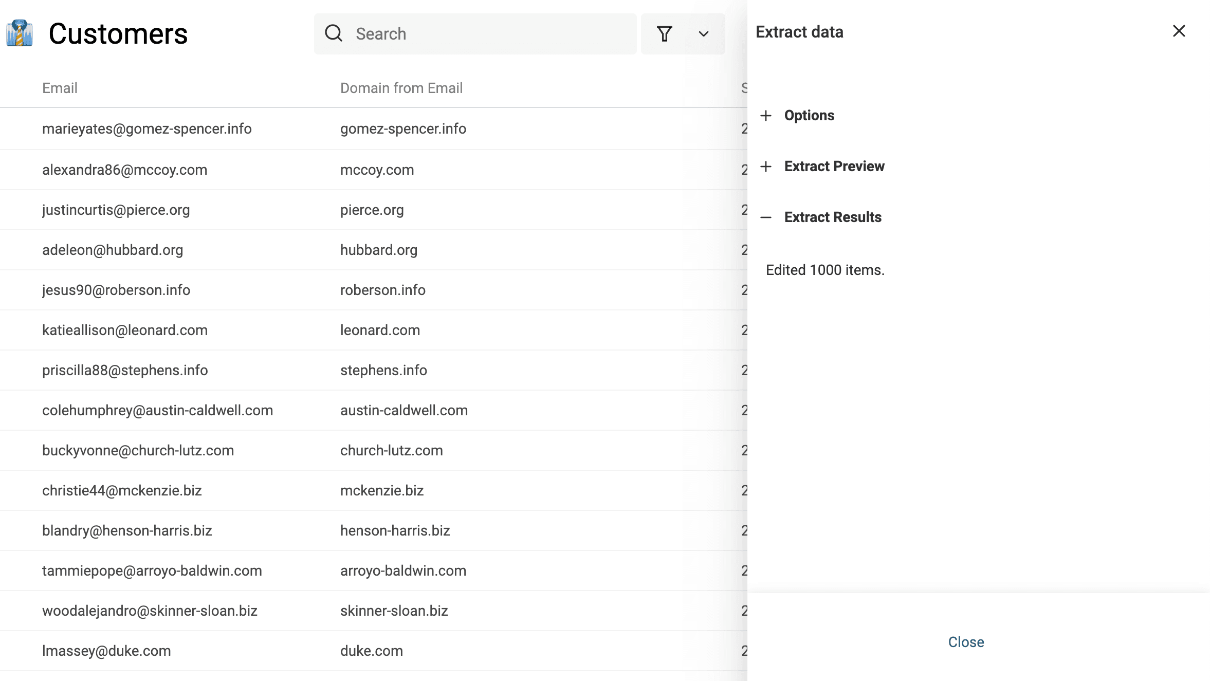Click domain cell gomez-spencer.info
Image resolution: width=1210 pixels, height=681 pixels.
pyautogui.click(x=403, y=128)
